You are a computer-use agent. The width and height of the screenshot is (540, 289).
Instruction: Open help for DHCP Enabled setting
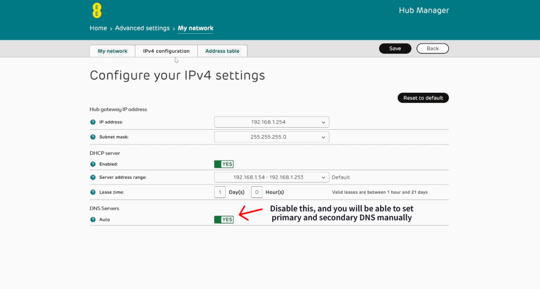click(93, 164)
